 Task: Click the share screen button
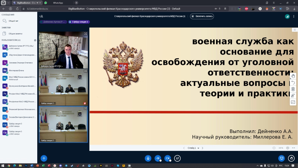[x=177, y=158]
